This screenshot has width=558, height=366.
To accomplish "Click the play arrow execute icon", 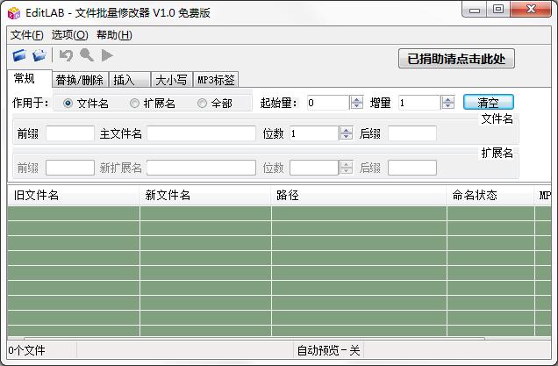I will coord(107,55).
